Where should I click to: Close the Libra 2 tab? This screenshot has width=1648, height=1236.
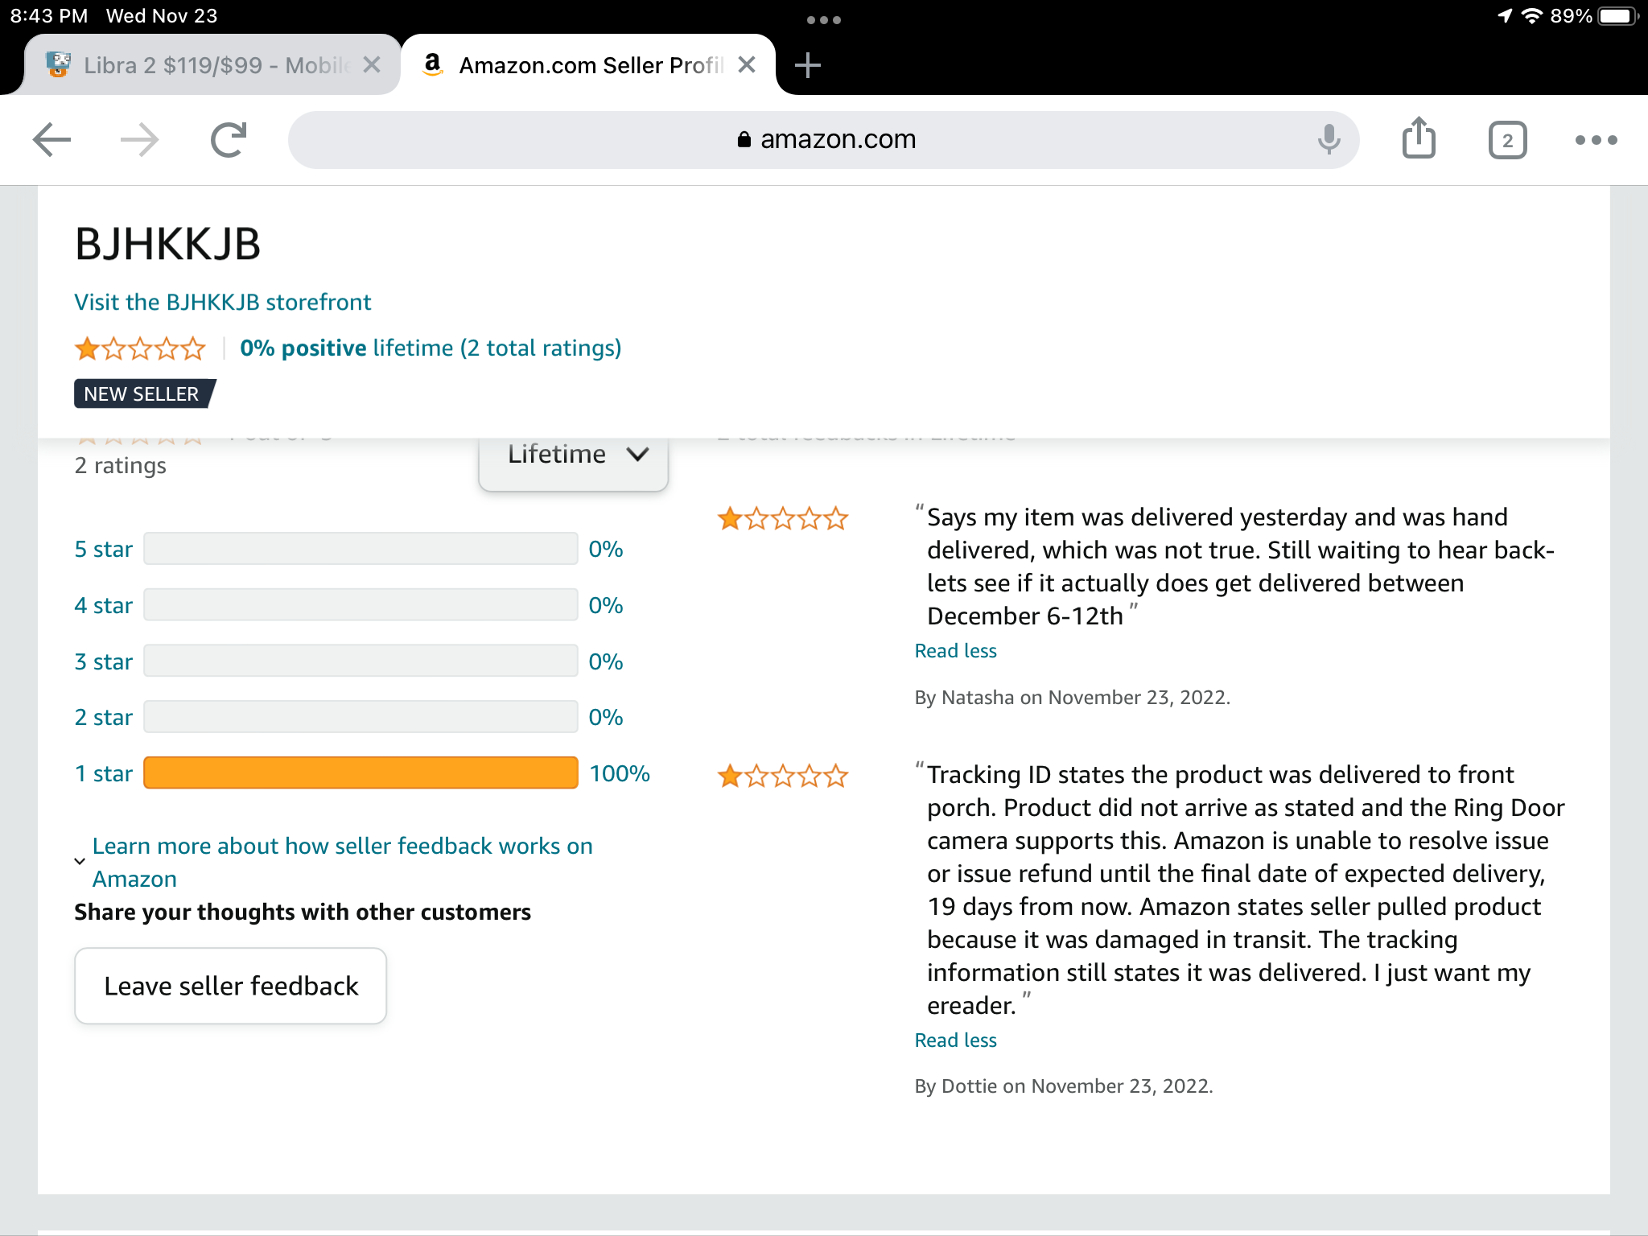click(x=371, y=65)
